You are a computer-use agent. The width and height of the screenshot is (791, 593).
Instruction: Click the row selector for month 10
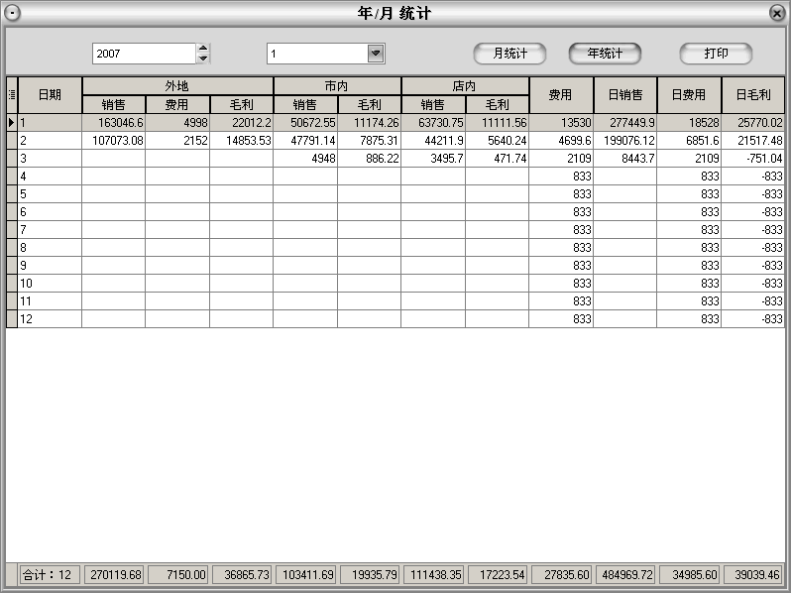(x=12, y=284)
